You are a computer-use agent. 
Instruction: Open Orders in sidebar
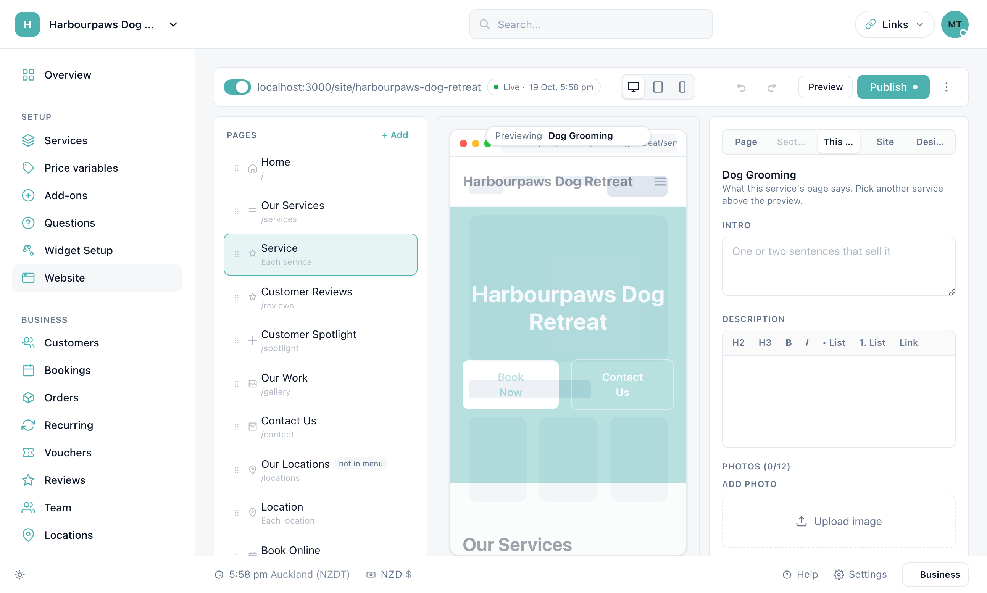point(97,398)
